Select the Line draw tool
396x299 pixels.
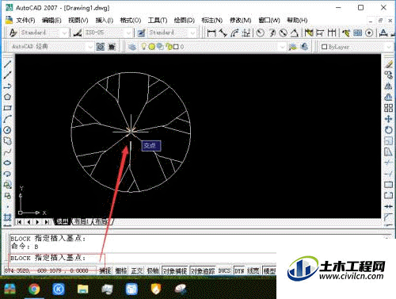pos(7,64)
